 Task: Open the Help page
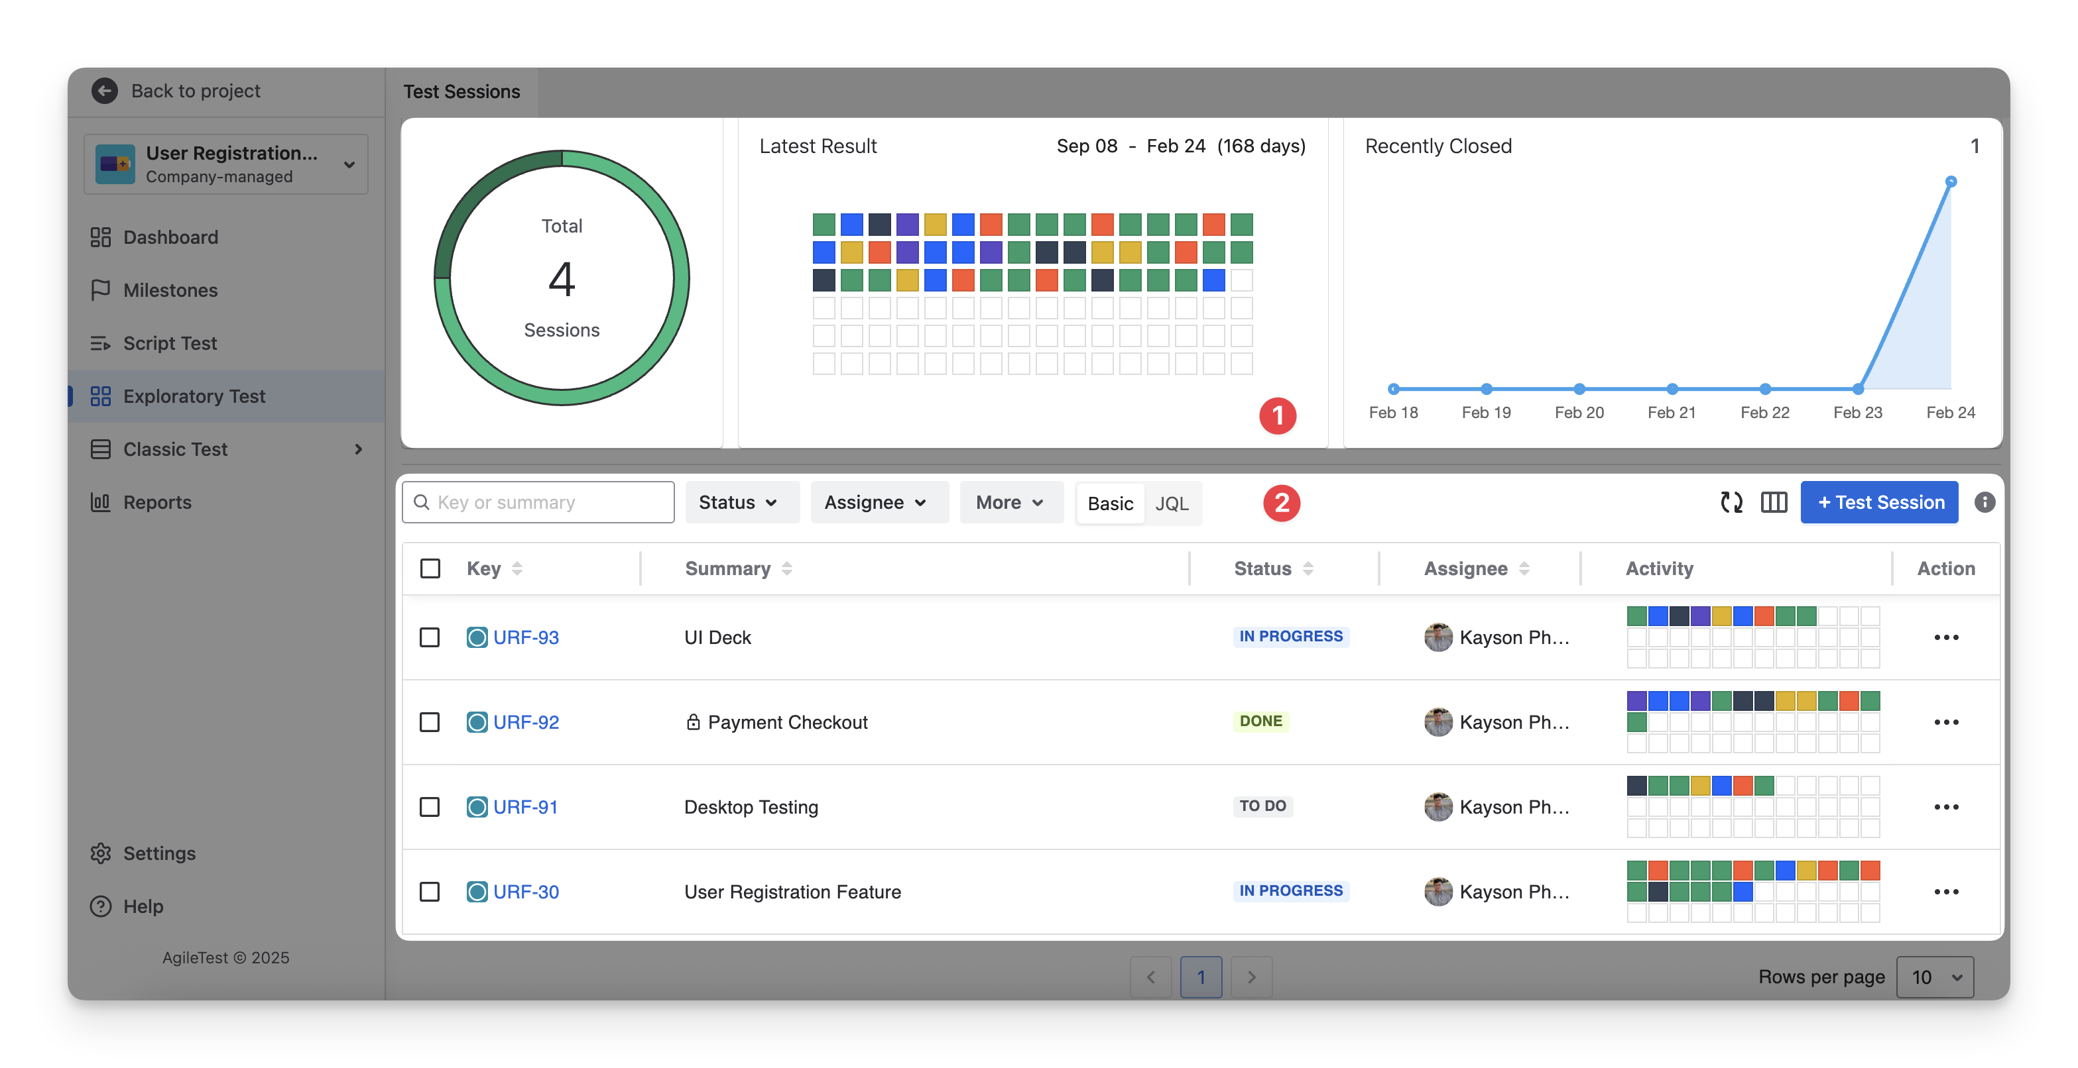[x=143, y=906]
